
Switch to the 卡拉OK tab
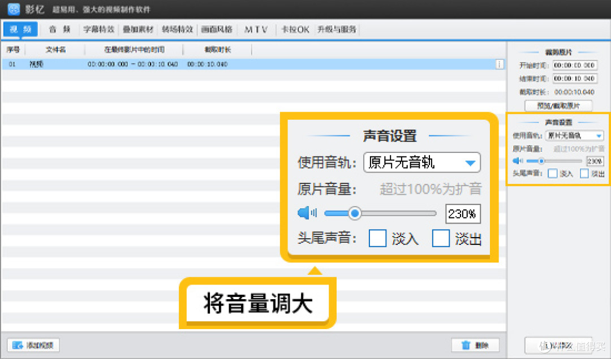295,29
